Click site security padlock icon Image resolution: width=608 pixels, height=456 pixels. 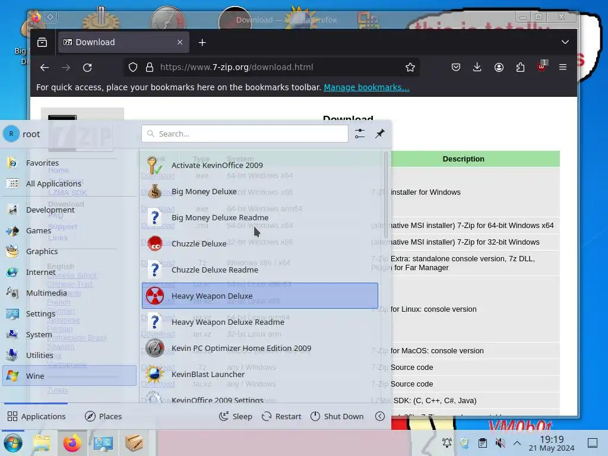tap(149, 68)
